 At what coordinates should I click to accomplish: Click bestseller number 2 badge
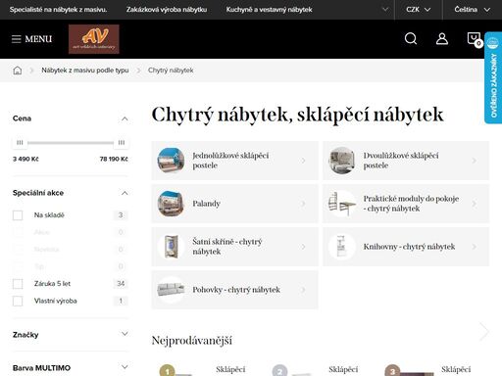[279, 371]
